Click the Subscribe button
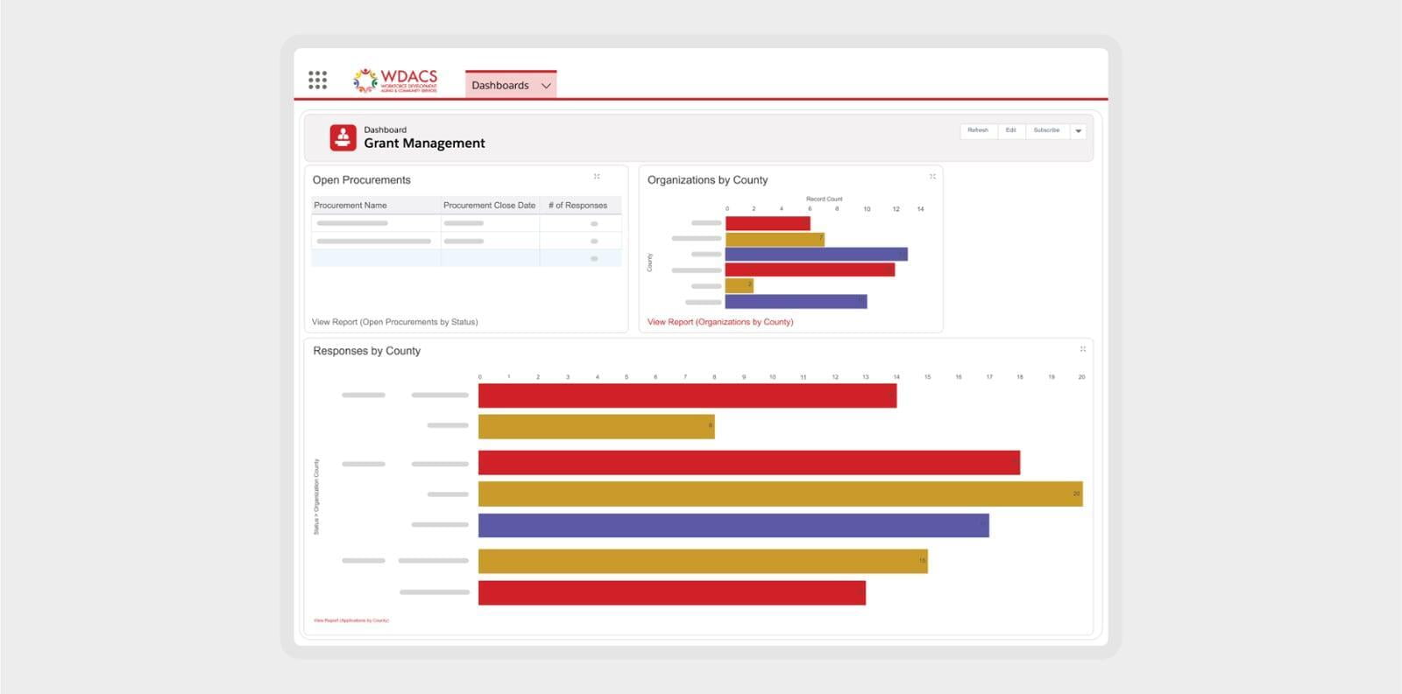Viewport: 1402px width, 694px height. (1046, 130)
